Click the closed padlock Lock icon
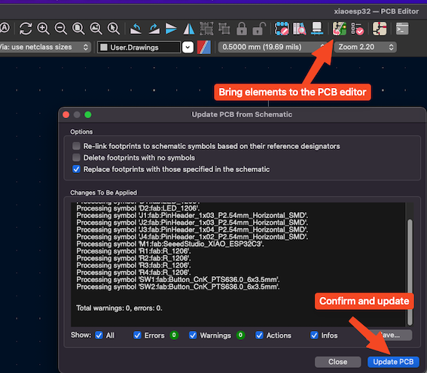 [242, 29]
